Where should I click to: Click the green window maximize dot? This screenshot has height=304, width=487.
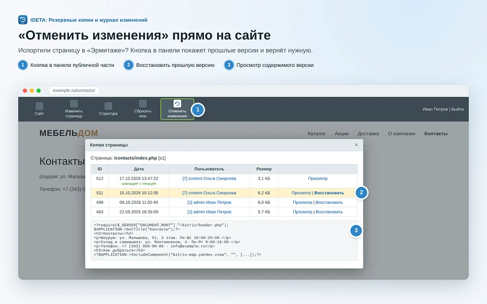click(x=39, y=91)
